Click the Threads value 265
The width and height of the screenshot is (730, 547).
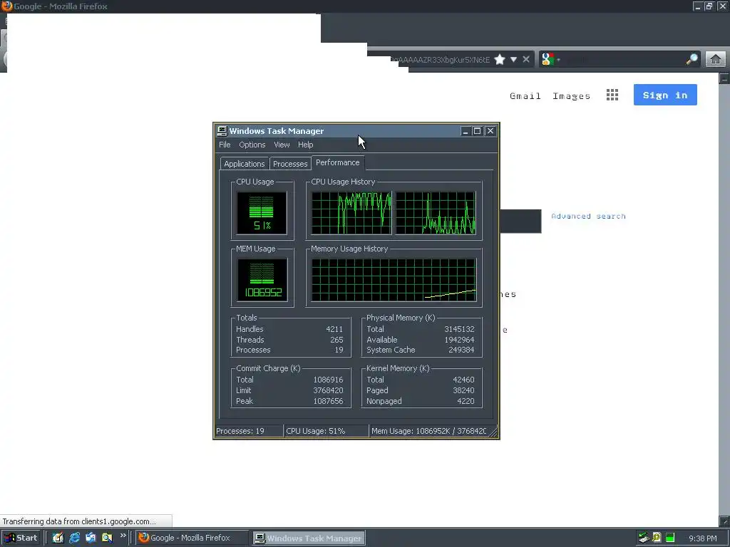pyautogui.click(x=336, y=340)
